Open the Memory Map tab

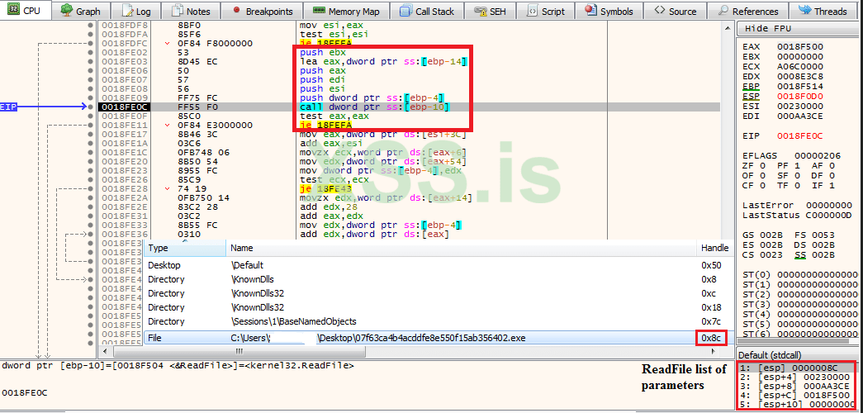pyautogui.click(x=348, y=11)
